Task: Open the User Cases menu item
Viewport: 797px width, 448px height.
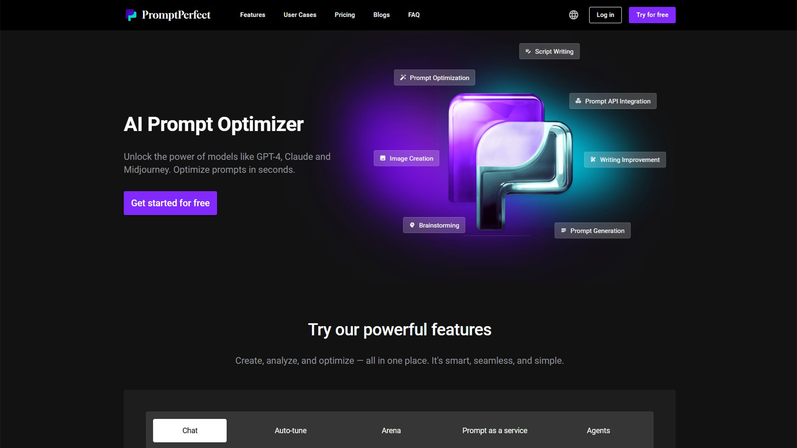Action: [300, 15]
